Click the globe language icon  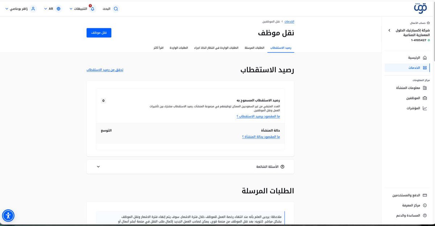(58, 9)
